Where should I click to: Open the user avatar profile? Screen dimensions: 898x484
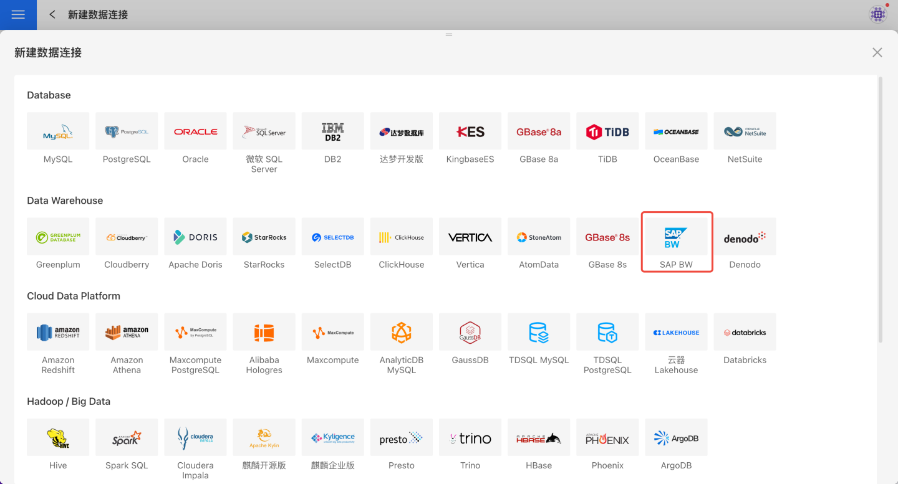(877, 14)
